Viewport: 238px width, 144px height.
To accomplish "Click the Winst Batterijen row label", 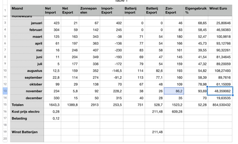I will pyautogui.click(x=27, y=132).
